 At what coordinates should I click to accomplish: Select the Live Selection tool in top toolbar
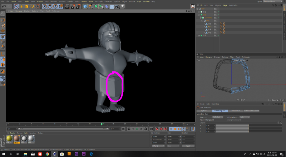(x=16, y=6)
